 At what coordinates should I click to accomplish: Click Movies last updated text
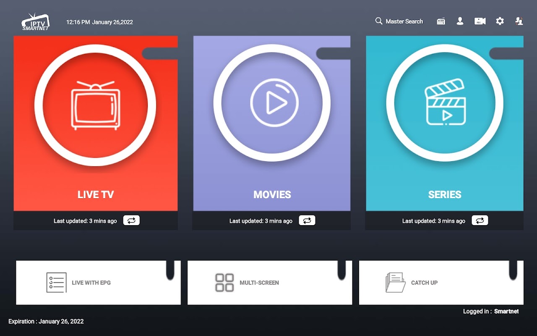coord(261,221)
